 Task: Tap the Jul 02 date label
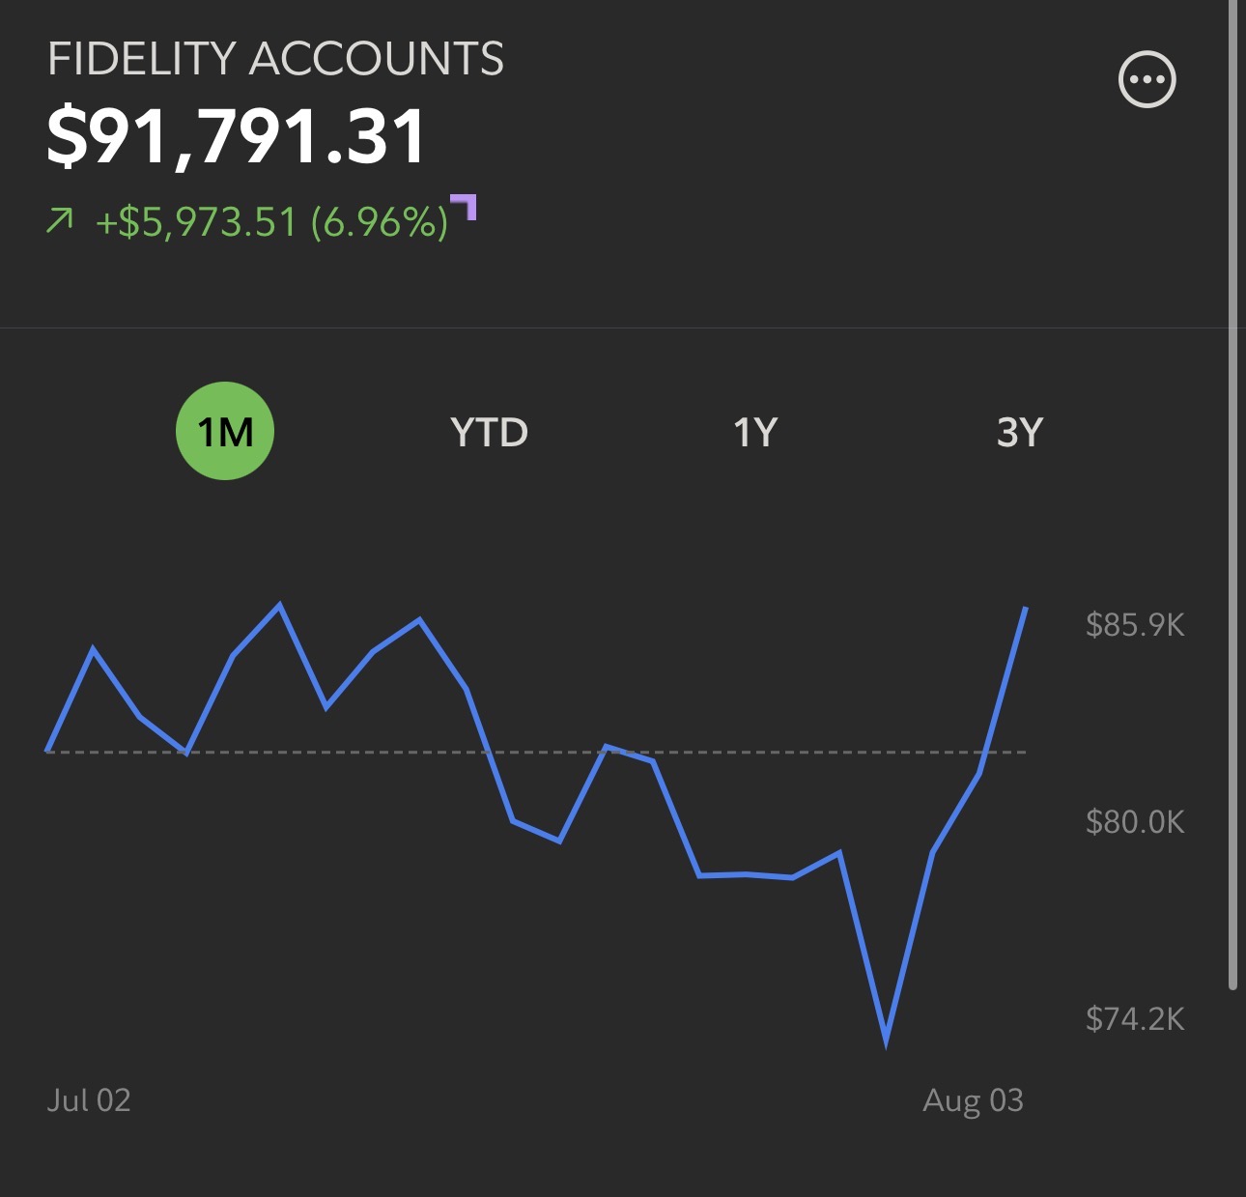89,1100
